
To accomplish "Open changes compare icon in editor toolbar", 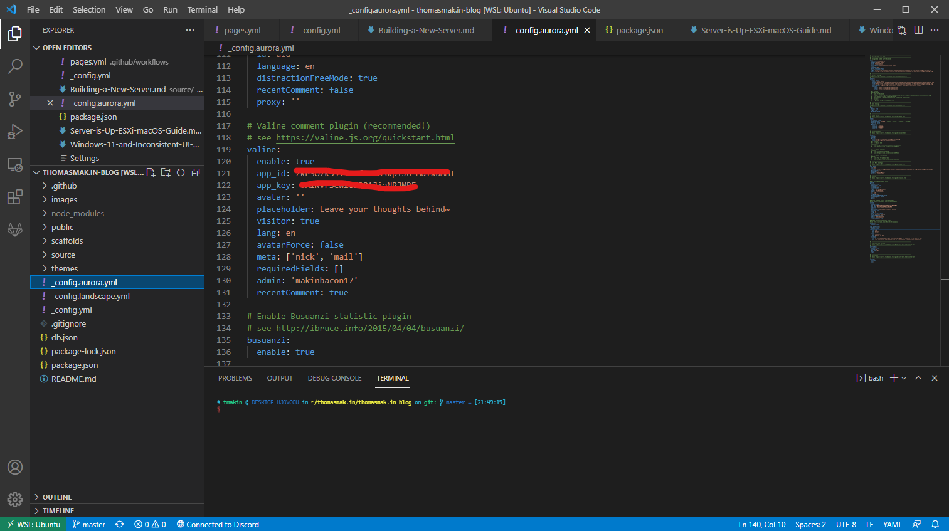I will click(902, 30).
